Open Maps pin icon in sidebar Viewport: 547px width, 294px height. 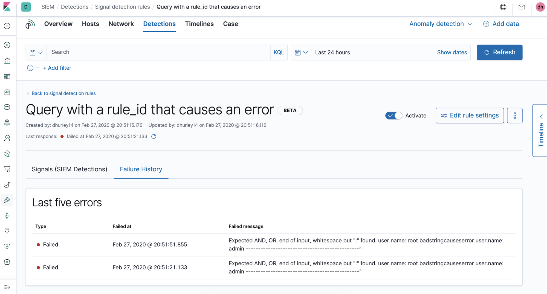point(7,123)
